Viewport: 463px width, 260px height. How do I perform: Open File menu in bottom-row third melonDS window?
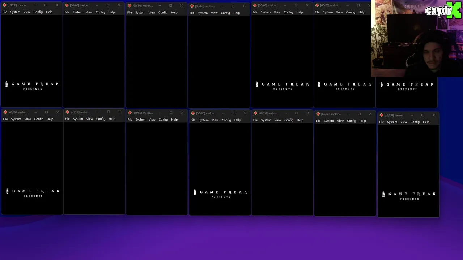130,120
